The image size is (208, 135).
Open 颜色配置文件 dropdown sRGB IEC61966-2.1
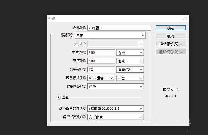tap(115, 108)
